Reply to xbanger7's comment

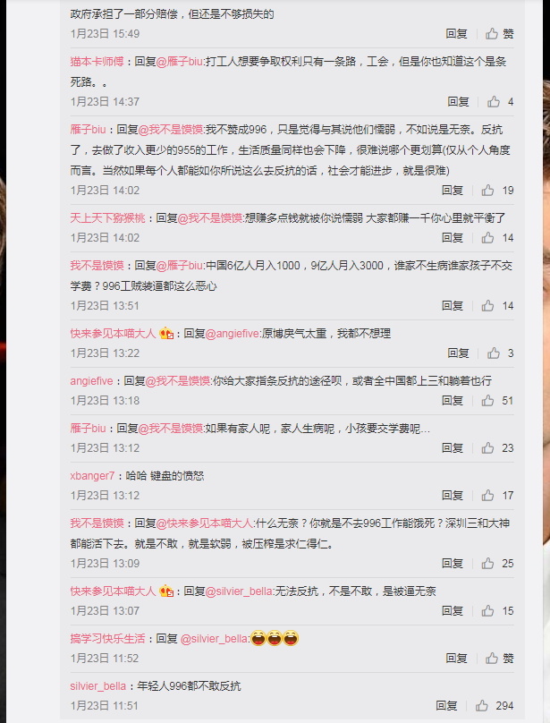coord(453,496)
